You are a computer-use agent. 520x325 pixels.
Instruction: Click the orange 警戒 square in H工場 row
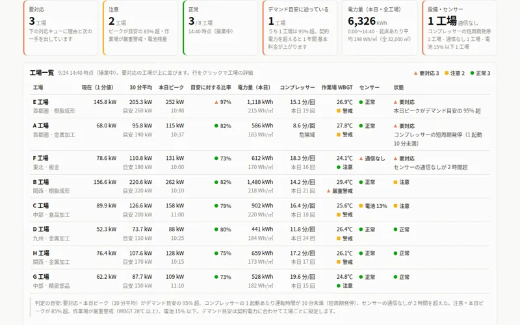coord(339,262)
